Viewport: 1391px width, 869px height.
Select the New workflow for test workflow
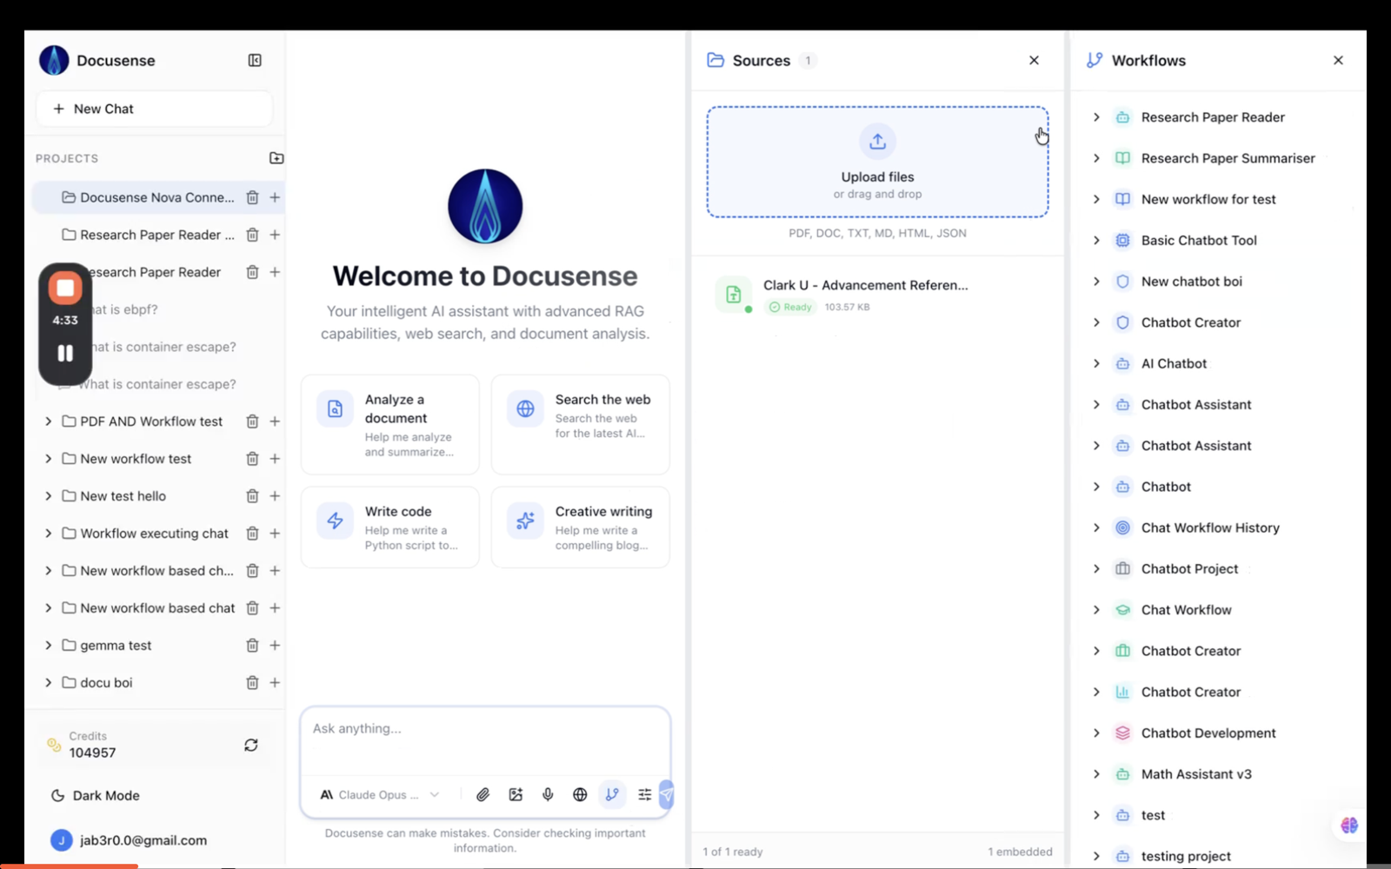pos(1208,199)
